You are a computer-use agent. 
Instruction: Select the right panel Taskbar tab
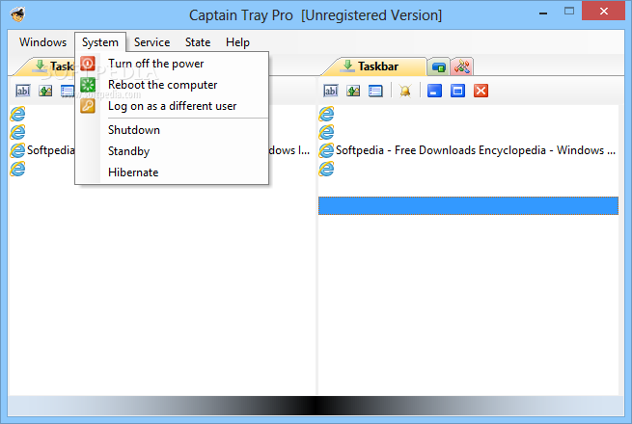click(x=373, y=66)
